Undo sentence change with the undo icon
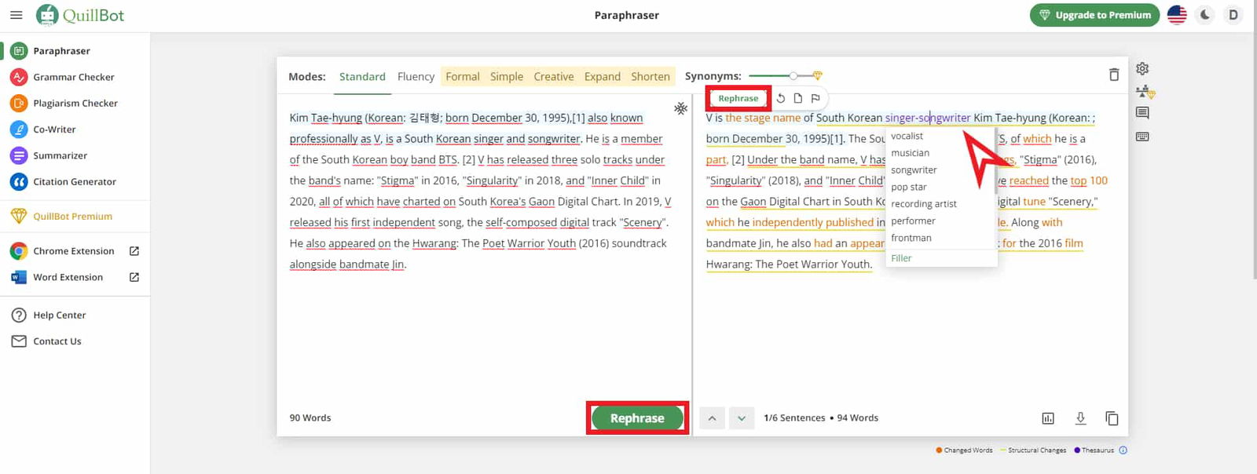Screen dimensions: 1257x474 [780, 98]
